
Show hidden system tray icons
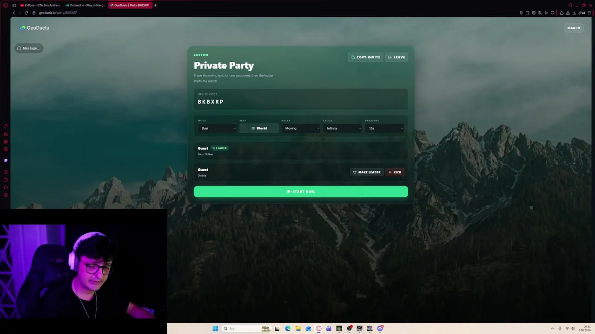click(552, 328)
